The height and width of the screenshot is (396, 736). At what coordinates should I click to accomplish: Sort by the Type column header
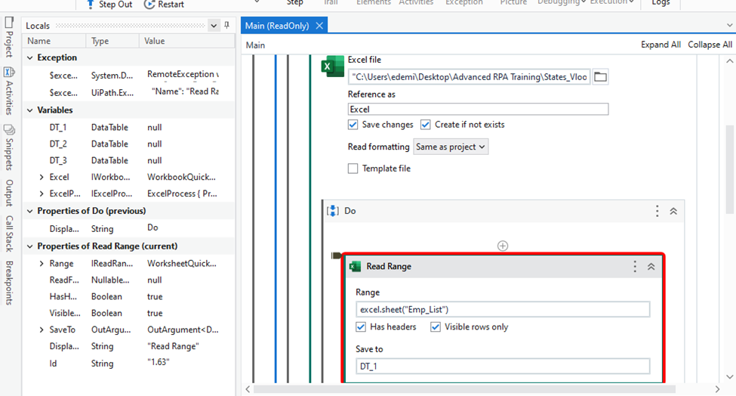tap(112, 41)
